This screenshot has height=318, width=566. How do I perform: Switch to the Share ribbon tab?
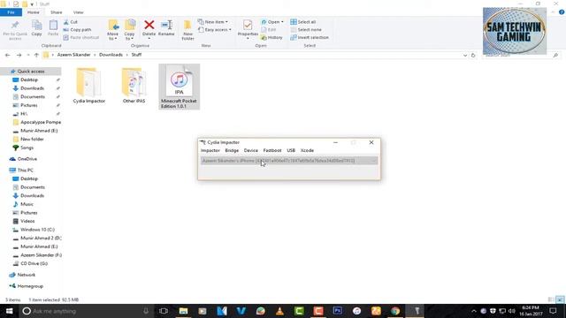coord(56,12)
